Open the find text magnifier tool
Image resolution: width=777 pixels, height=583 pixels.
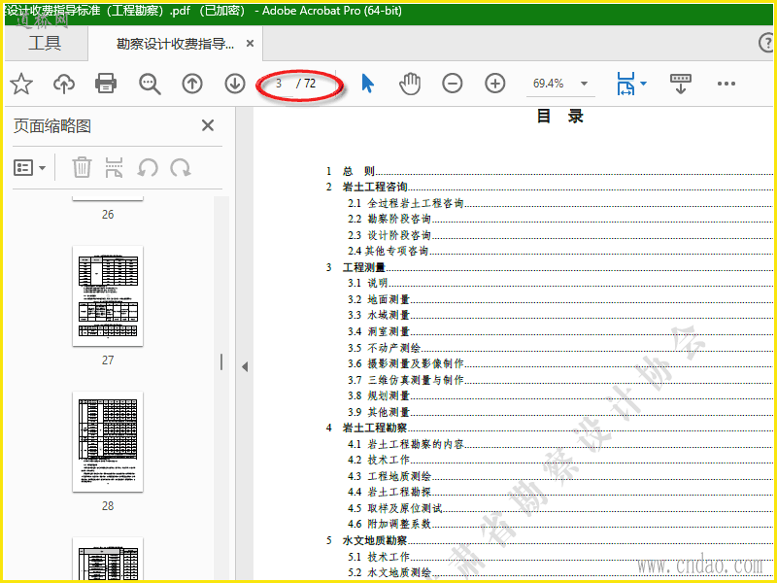(x=150, y=84)
